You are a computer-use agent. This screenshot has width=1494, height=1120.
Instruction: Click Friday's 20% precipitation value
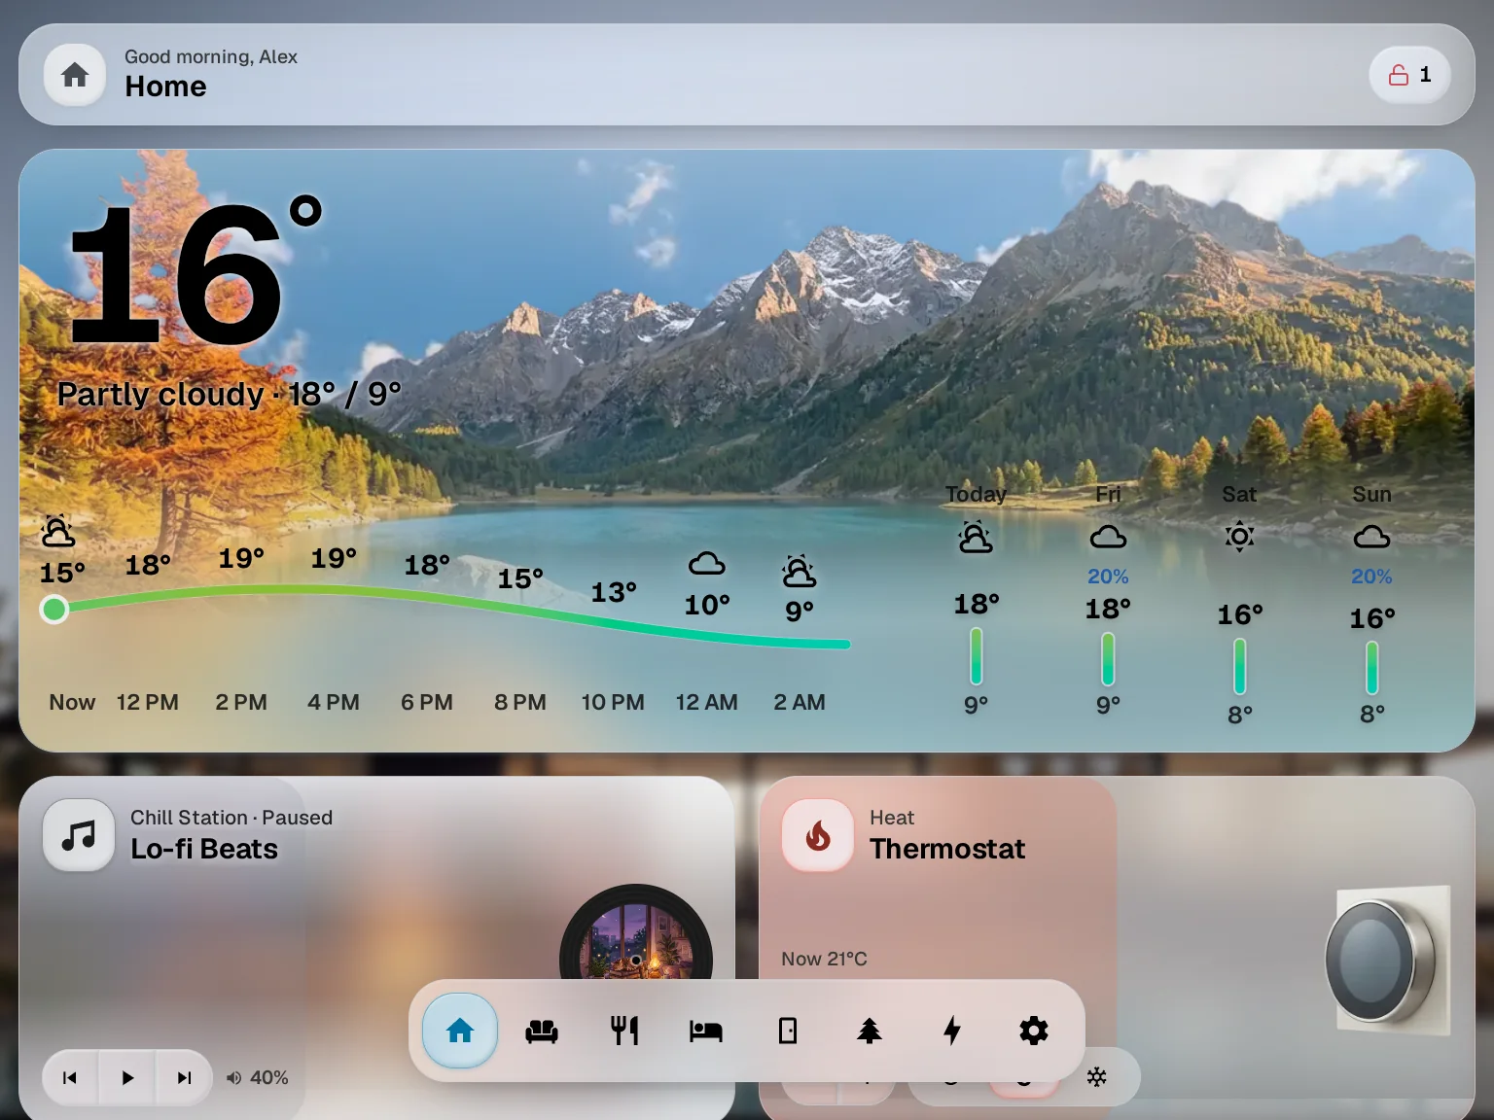pos(1108,577)
